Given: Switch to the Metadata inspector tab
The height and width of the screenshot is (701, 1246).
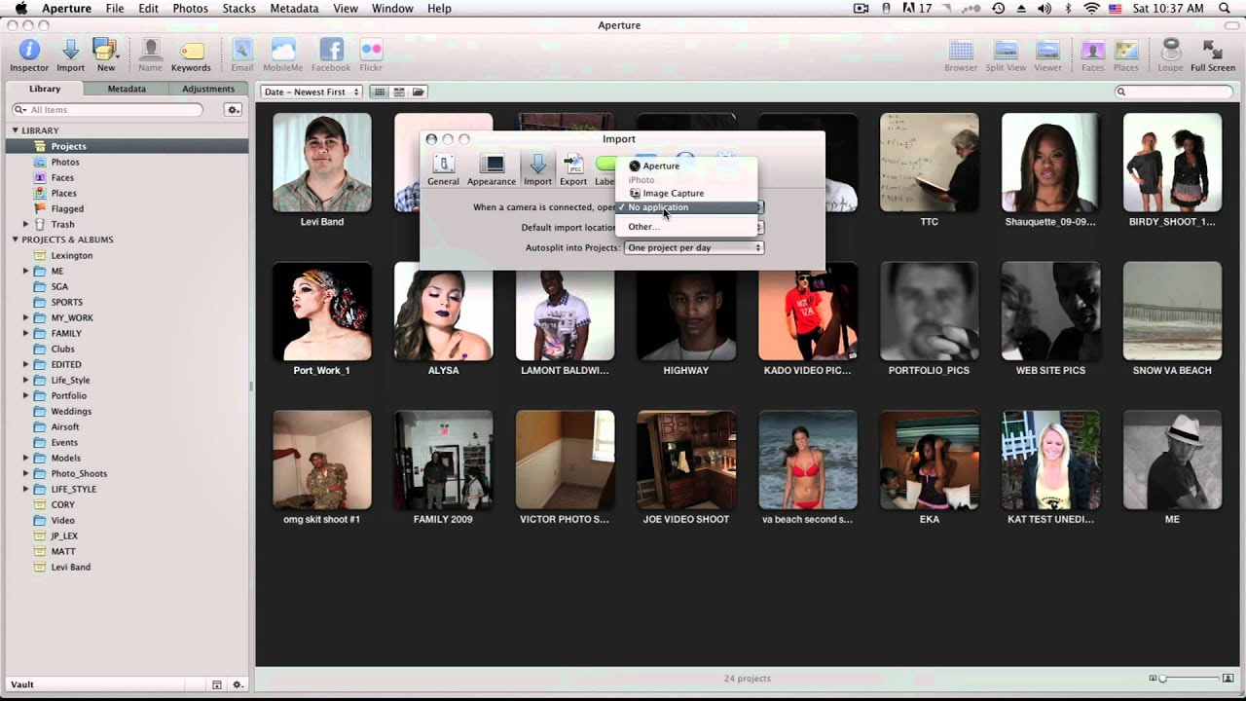Looking at the screenshot, I should [x=127, y=89].
